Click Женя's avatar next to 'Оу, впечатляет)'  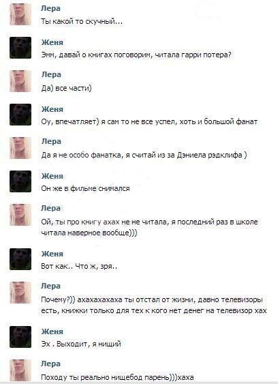click(x=20, y=115)
